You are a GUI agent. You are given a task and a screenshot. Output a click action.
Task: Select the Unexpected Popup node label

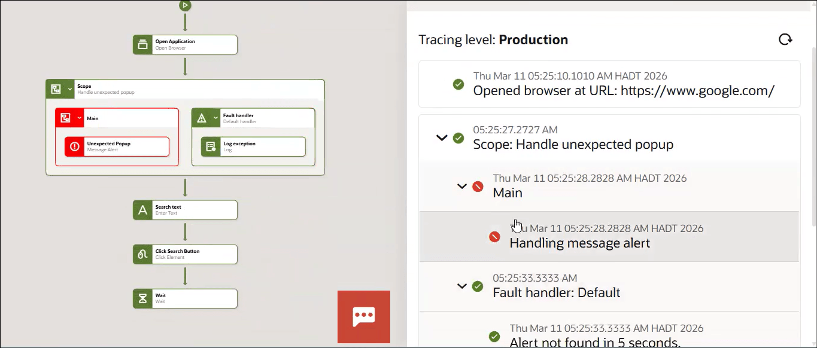pyautogui.click(x=109, y=144)
